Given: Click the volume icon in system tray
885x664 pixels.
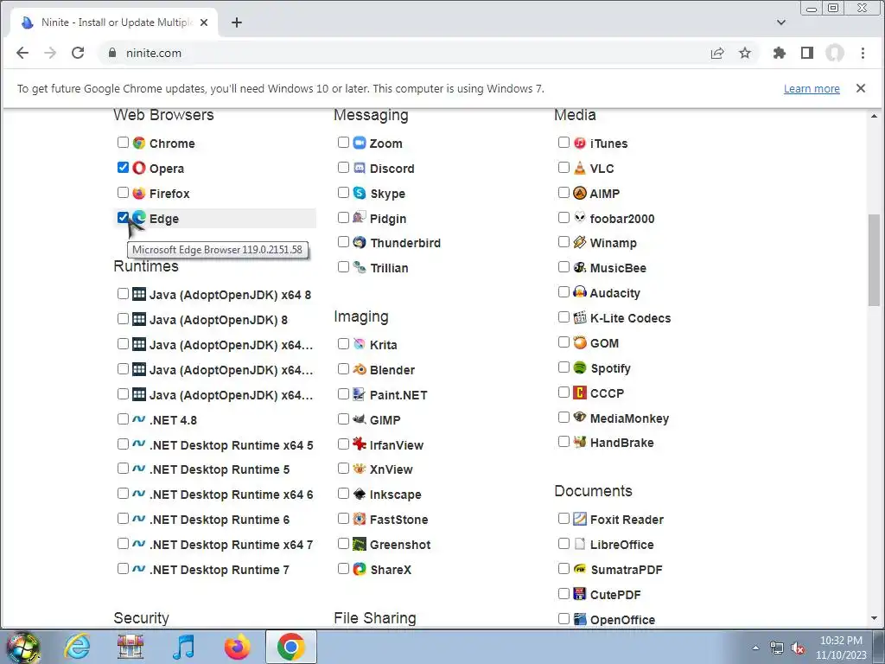Looking at the screenshot, I should tap(798, 648).
